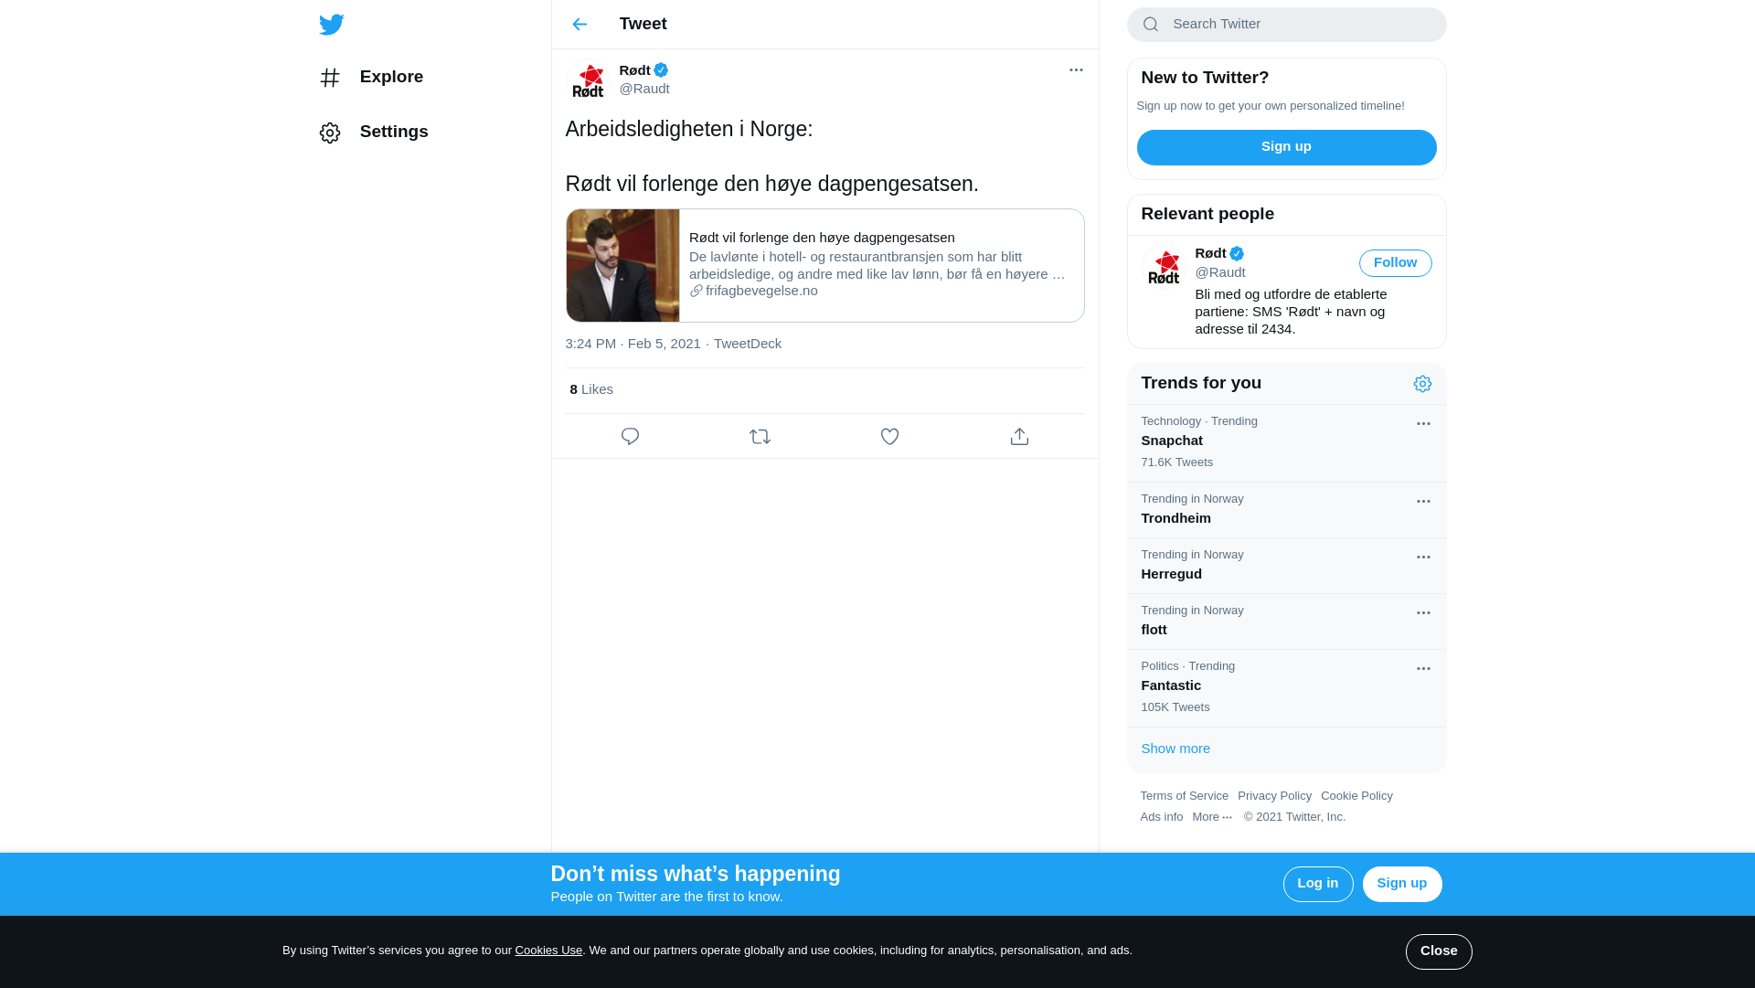Open the frifagbevegelse.no article card title

point(822,238)
